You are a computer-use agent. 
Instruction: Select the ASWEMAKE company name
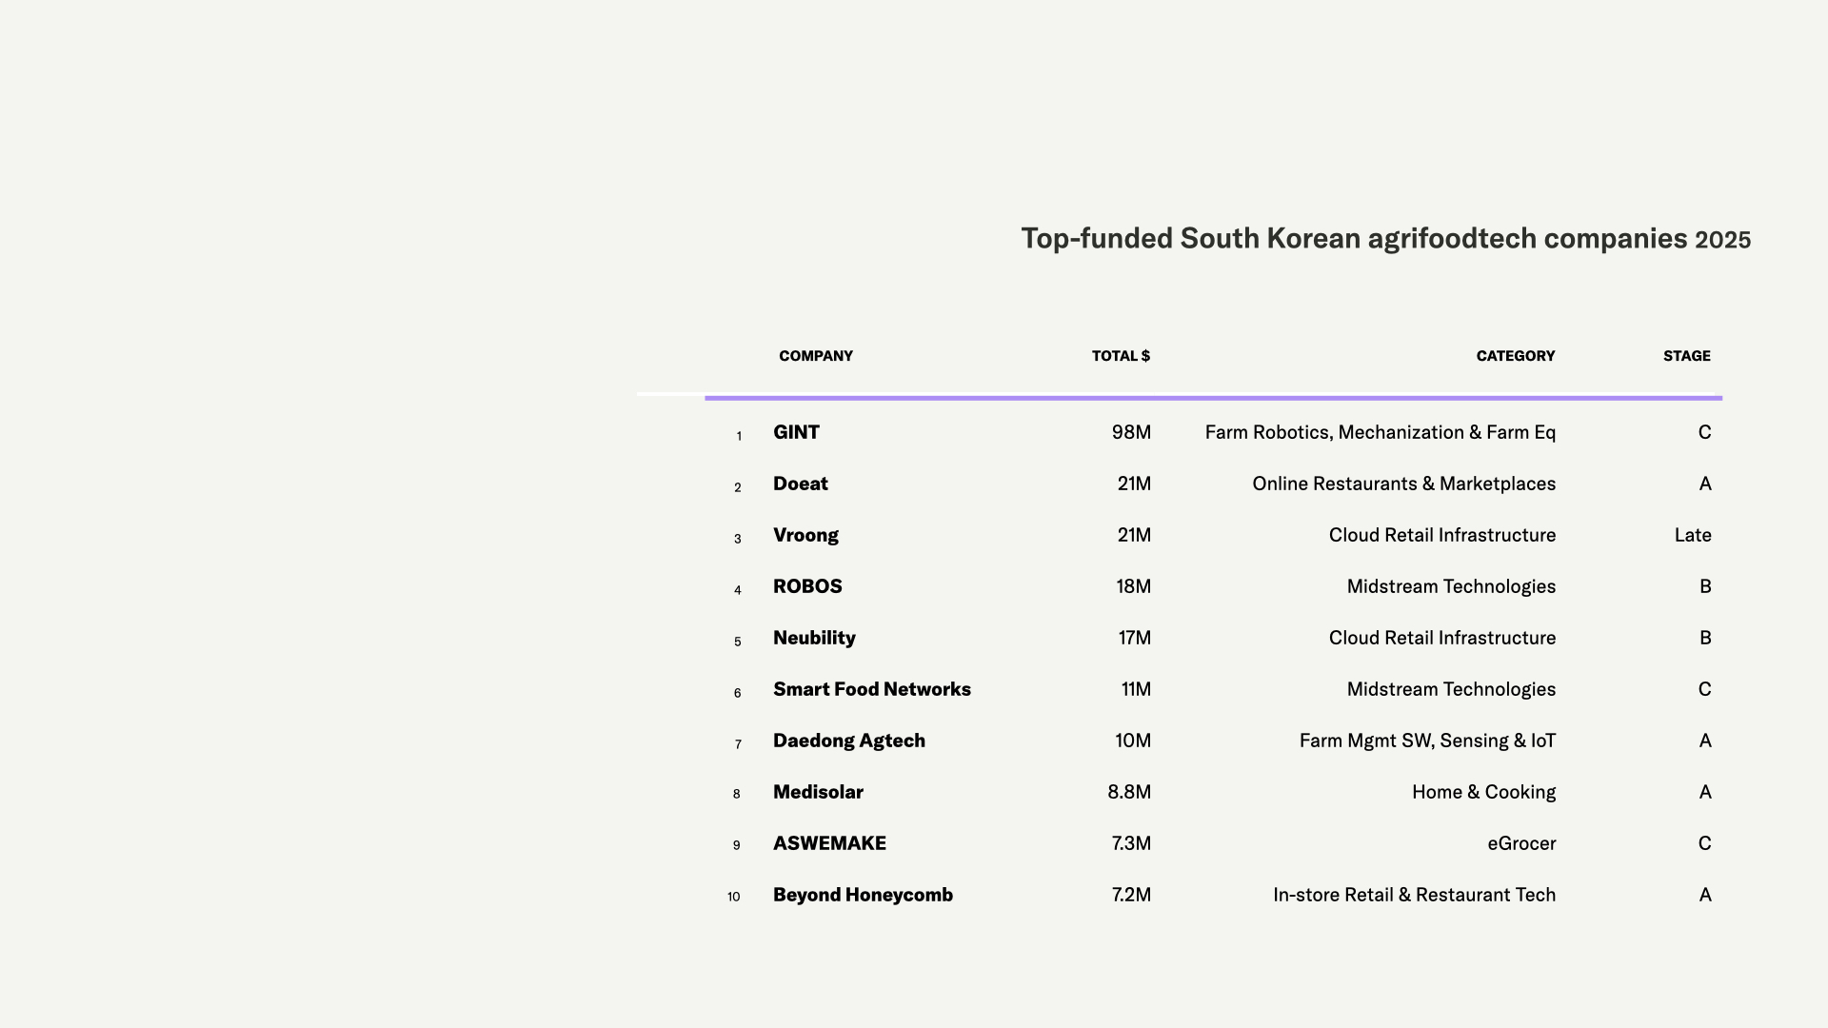(x=829, y=843)
